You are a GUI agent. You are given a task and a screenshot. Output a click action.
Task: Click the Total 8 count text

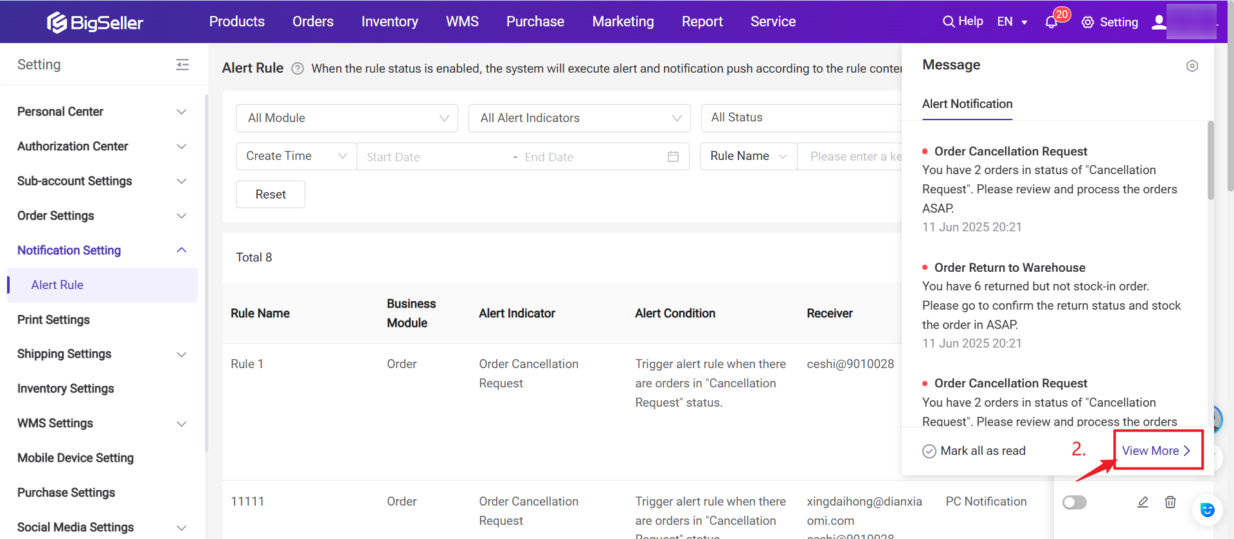tap(254, 258)
